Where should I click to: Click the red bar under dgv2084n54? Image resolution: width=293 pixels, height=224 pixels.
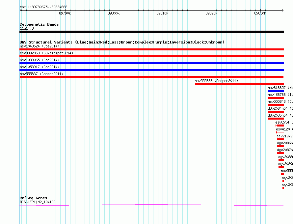tap(276, 112)
